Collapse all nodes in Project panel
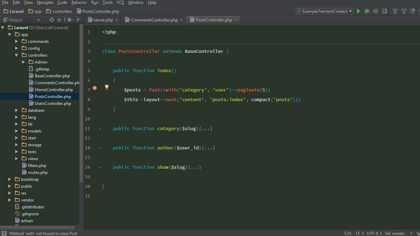This screenshot has width=420, height=236. 59,20
